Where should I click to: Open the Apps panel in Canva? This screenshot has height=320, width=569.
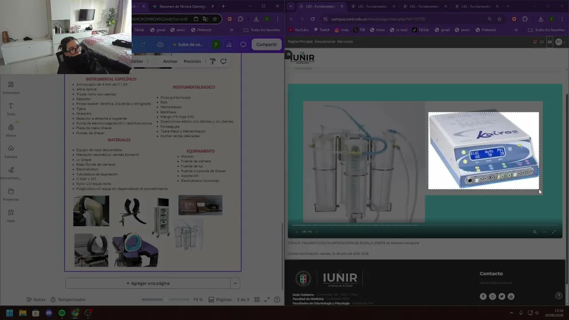(11, 216)
